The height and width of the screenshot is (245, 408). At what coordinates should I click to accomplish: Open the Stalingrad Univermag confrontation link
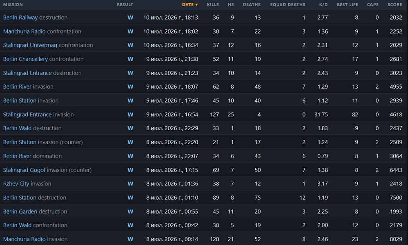(48, 45)
